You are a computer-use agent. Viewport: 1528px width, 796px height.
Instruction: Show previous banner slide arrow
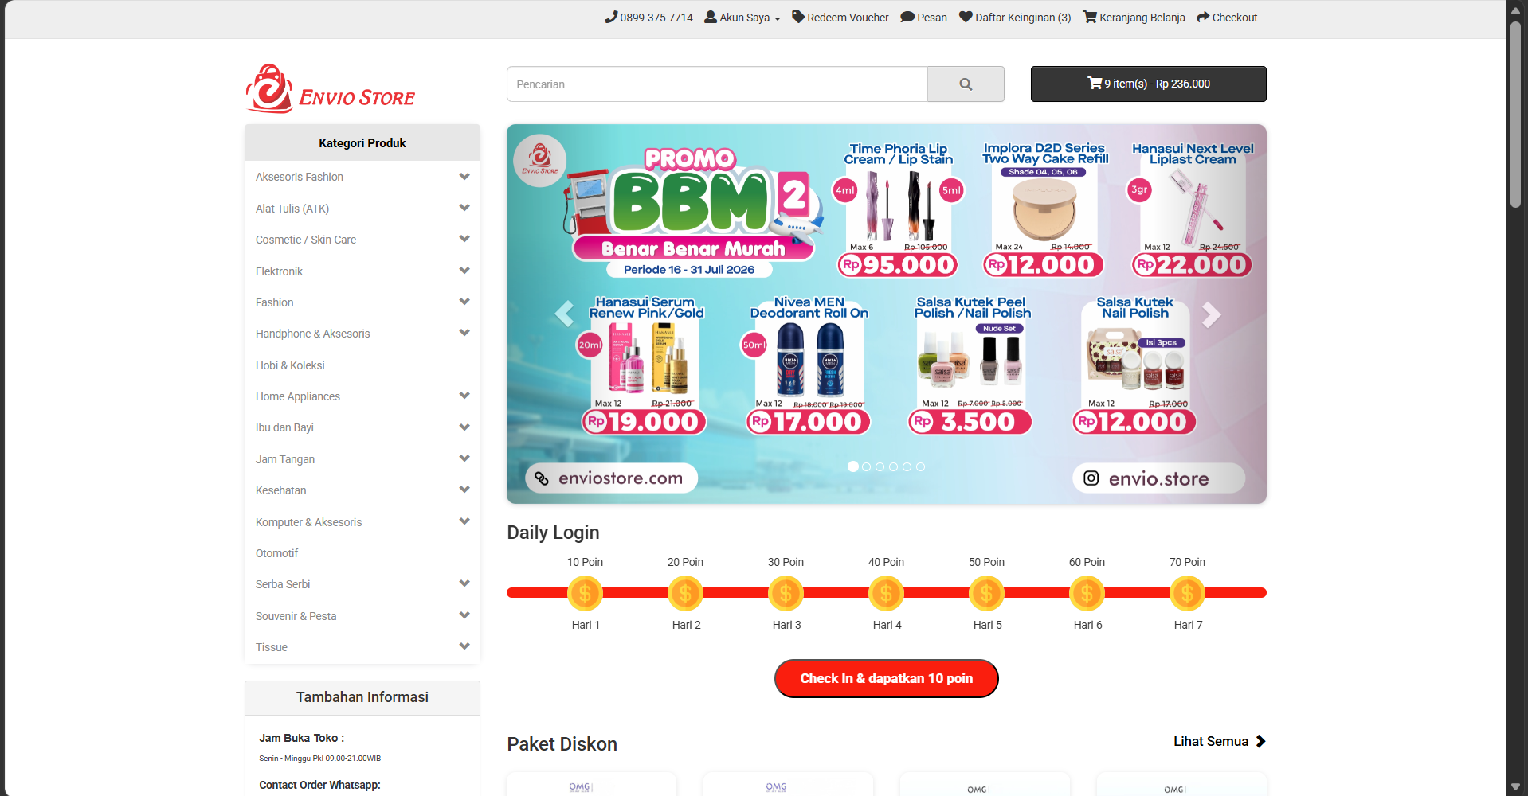pyautogui.click(x=564, y=314)
